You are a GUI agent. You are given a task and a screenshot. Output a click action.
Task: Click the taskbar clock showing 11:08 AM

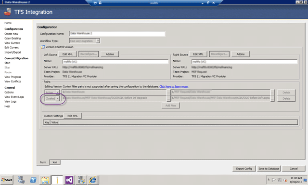(x=296, y=180)
